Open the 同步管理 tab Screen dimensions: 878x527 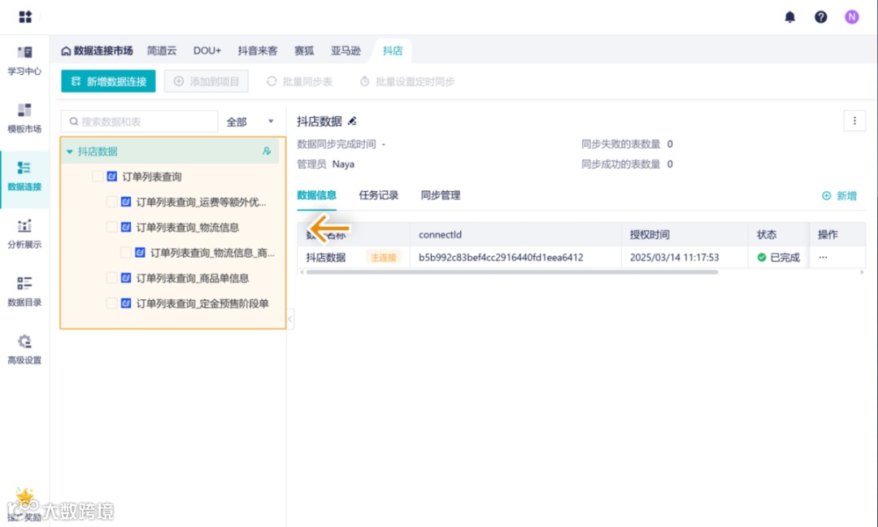tap(441, 195)
